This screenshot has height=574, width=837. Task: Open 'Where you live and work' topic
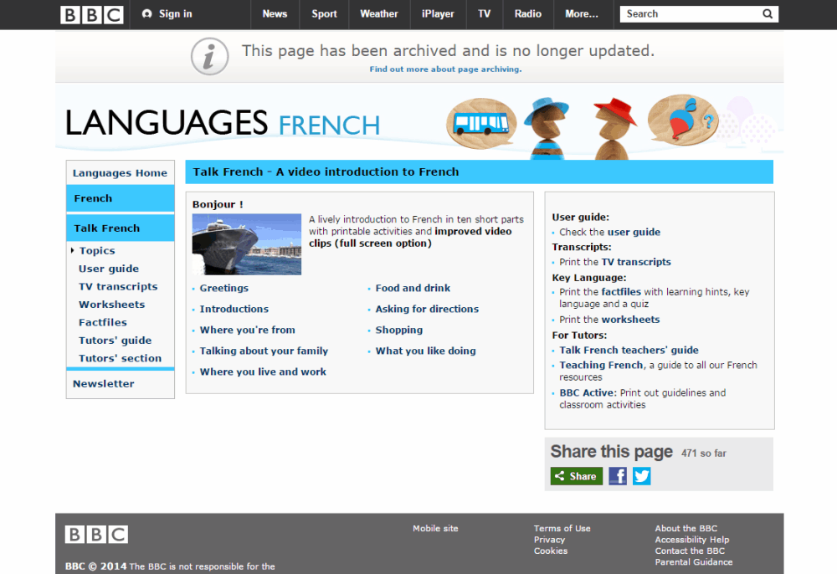click(x=263, y=372)
